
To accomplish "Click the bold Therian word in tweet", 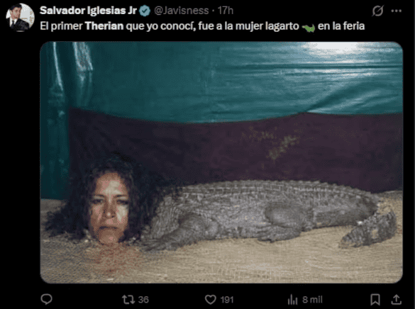I will coord(104,26).
